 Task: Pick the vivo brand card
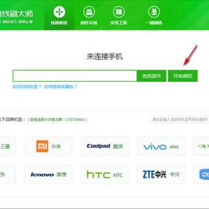pyautogui.click(x=161, y=146)
